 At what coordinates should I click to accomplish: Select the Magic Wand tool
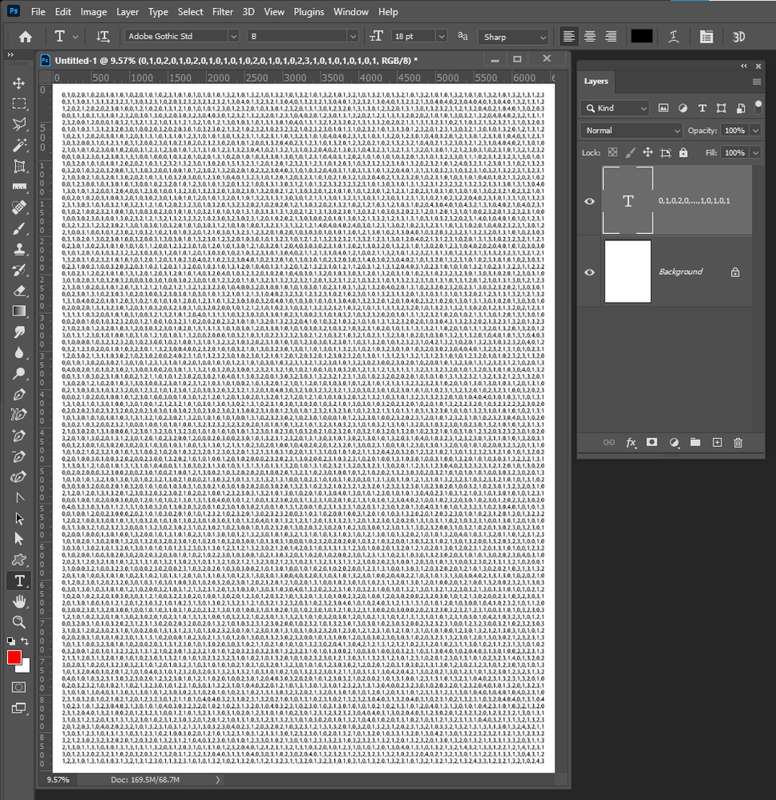click(x=19, y=146)
